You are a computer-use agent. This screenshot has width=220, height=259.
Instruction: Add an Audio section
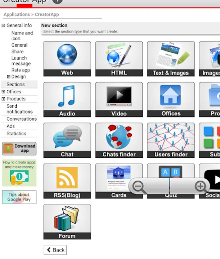(x=67, y=100)
